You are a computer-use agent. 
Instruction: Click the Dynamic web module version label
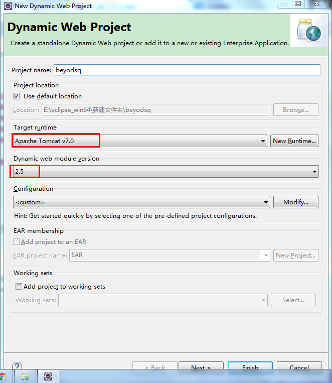pyautogui.click(x=56, y=159)
